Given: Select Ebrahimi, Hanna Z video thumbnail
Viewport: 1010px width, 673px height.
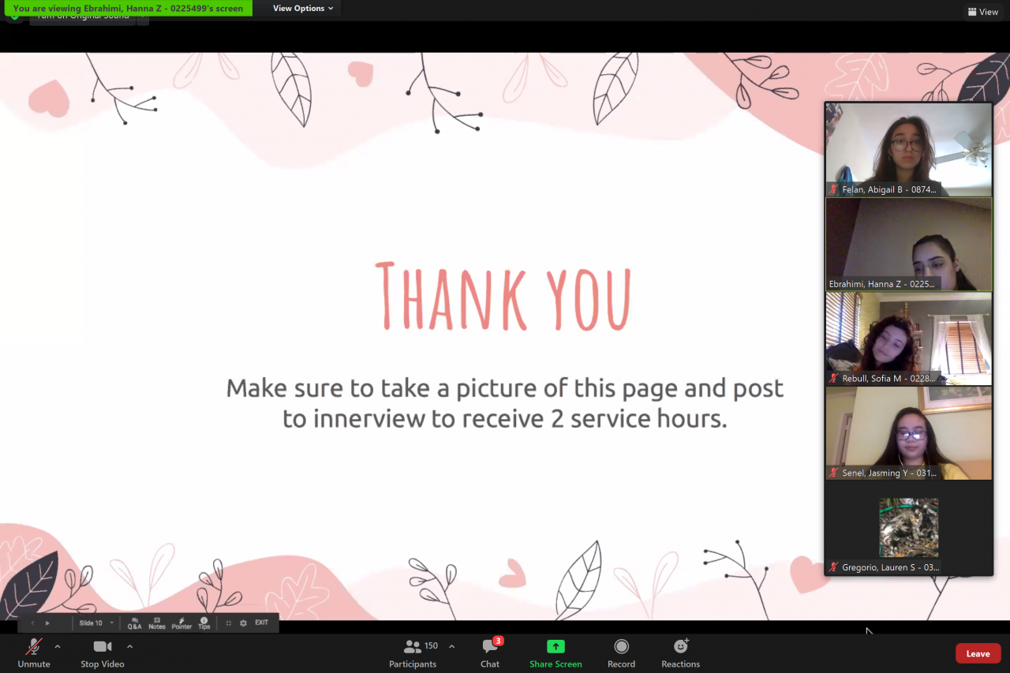Looking at the screenshot, I should point(909,244).
